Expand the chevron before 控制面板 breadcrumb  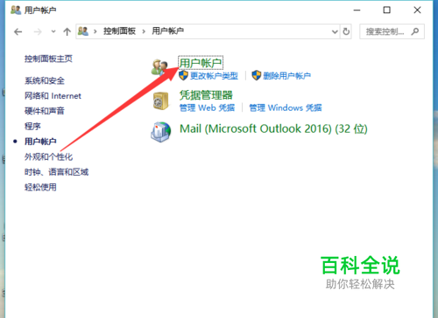tap(95, 31)
